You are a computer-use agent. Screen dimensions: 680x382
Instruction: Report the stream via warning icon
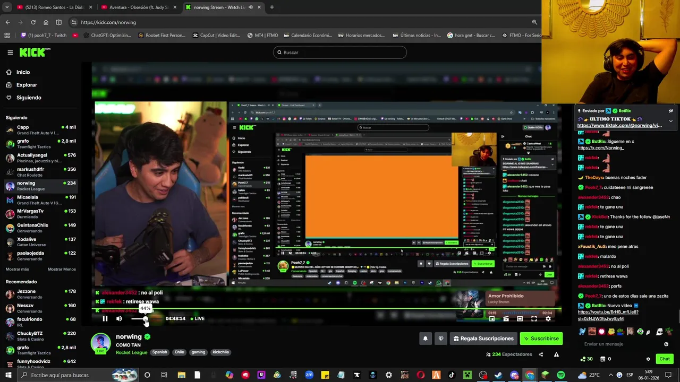(x=556, y=354)
